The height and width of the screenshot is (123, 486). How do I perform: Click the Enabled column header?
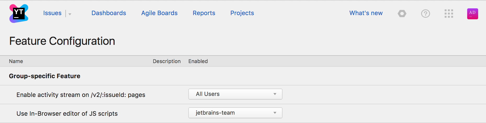pyautogui.click(x=198, y=61)
